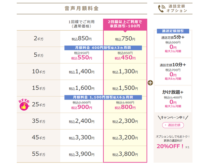Choose the 通話定額10分+ option card
209x164 pixels.
click(x=173, y=72)
